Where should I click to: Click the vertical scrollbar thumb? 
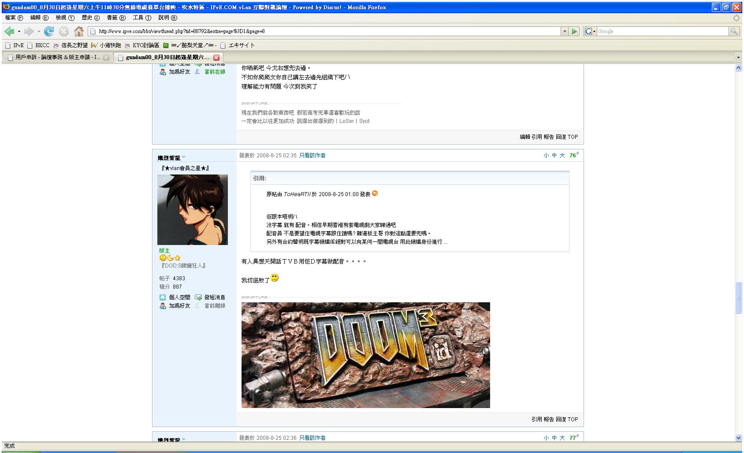pyautogui.click(x=738, y=298)
